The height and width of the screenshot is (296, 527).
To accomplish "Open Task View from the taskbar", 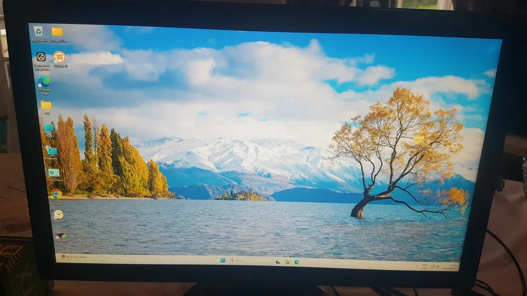I will click(x=278, y=262).
